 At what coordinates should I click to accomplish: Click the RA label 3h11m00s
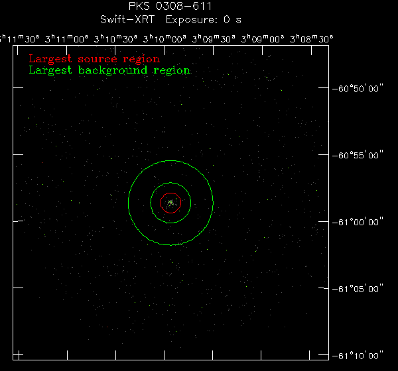click(66, 39)
